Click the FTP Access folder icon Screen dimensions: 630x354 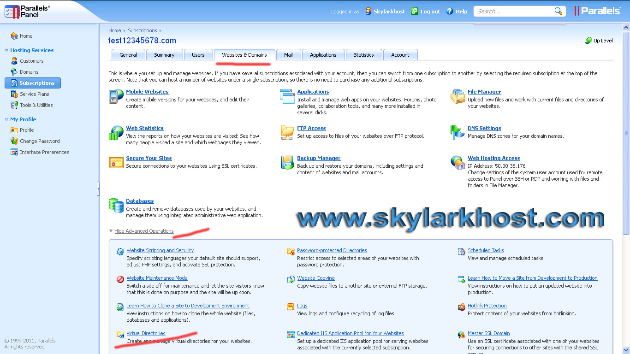coord(287,133)
